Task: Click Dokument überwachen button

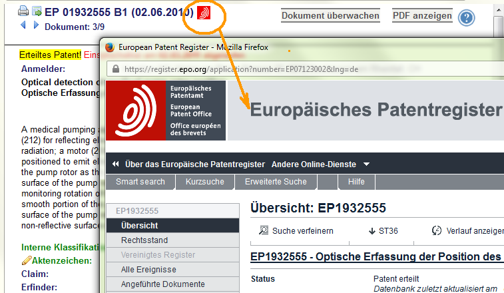Action: click(x=330, y=15)
